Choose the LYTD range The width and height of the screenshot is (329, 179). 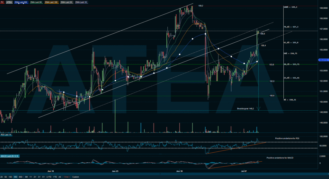pyautogui.click(x=49, y=177)
